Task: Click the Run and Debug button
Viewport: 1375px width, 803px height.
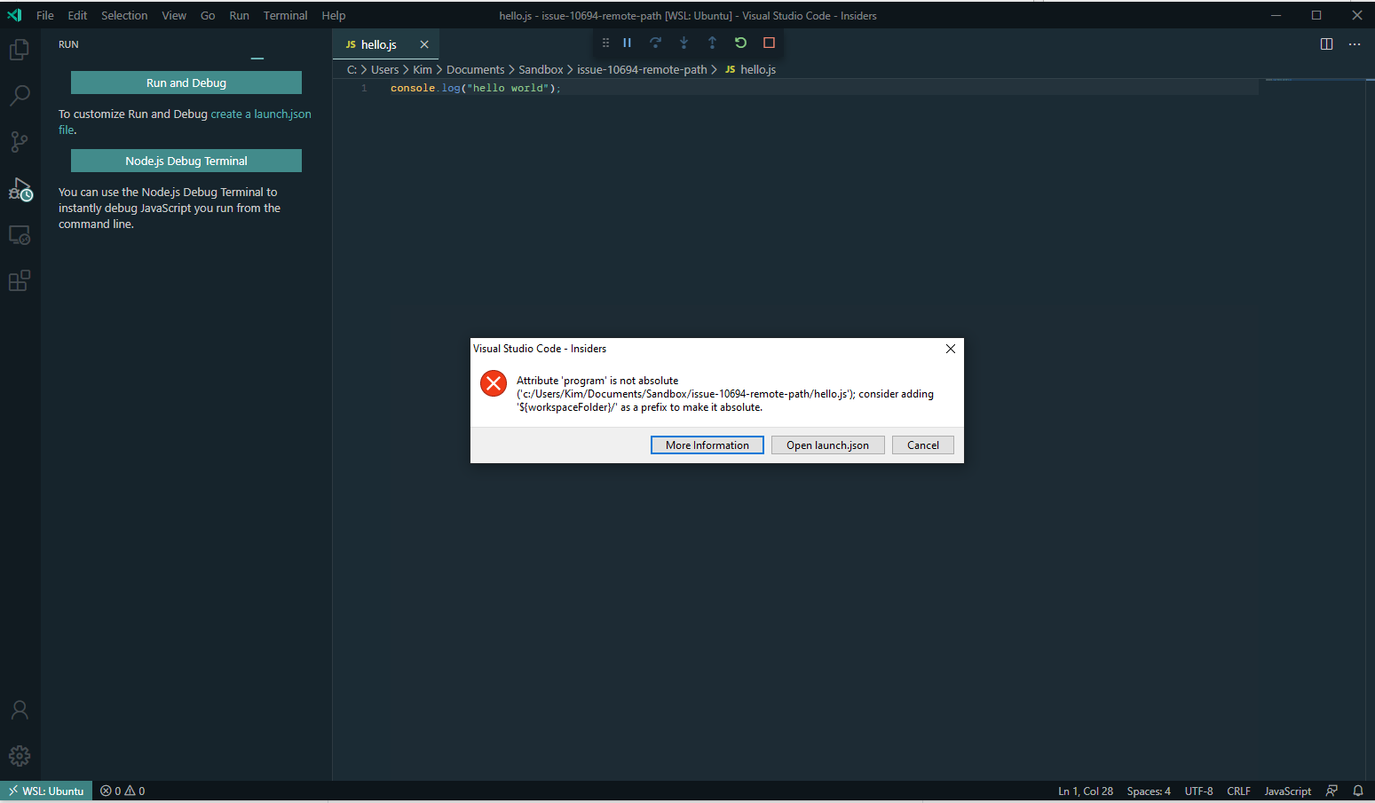Action: (186, 82)
